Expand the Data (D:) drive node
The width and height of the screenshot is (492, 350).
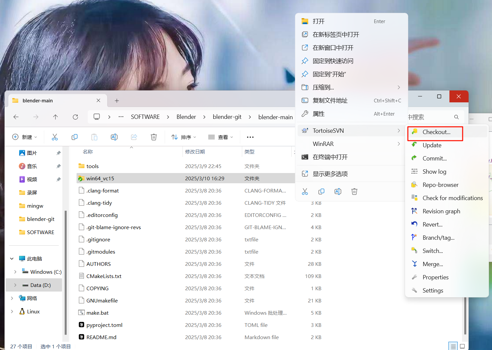15,285
